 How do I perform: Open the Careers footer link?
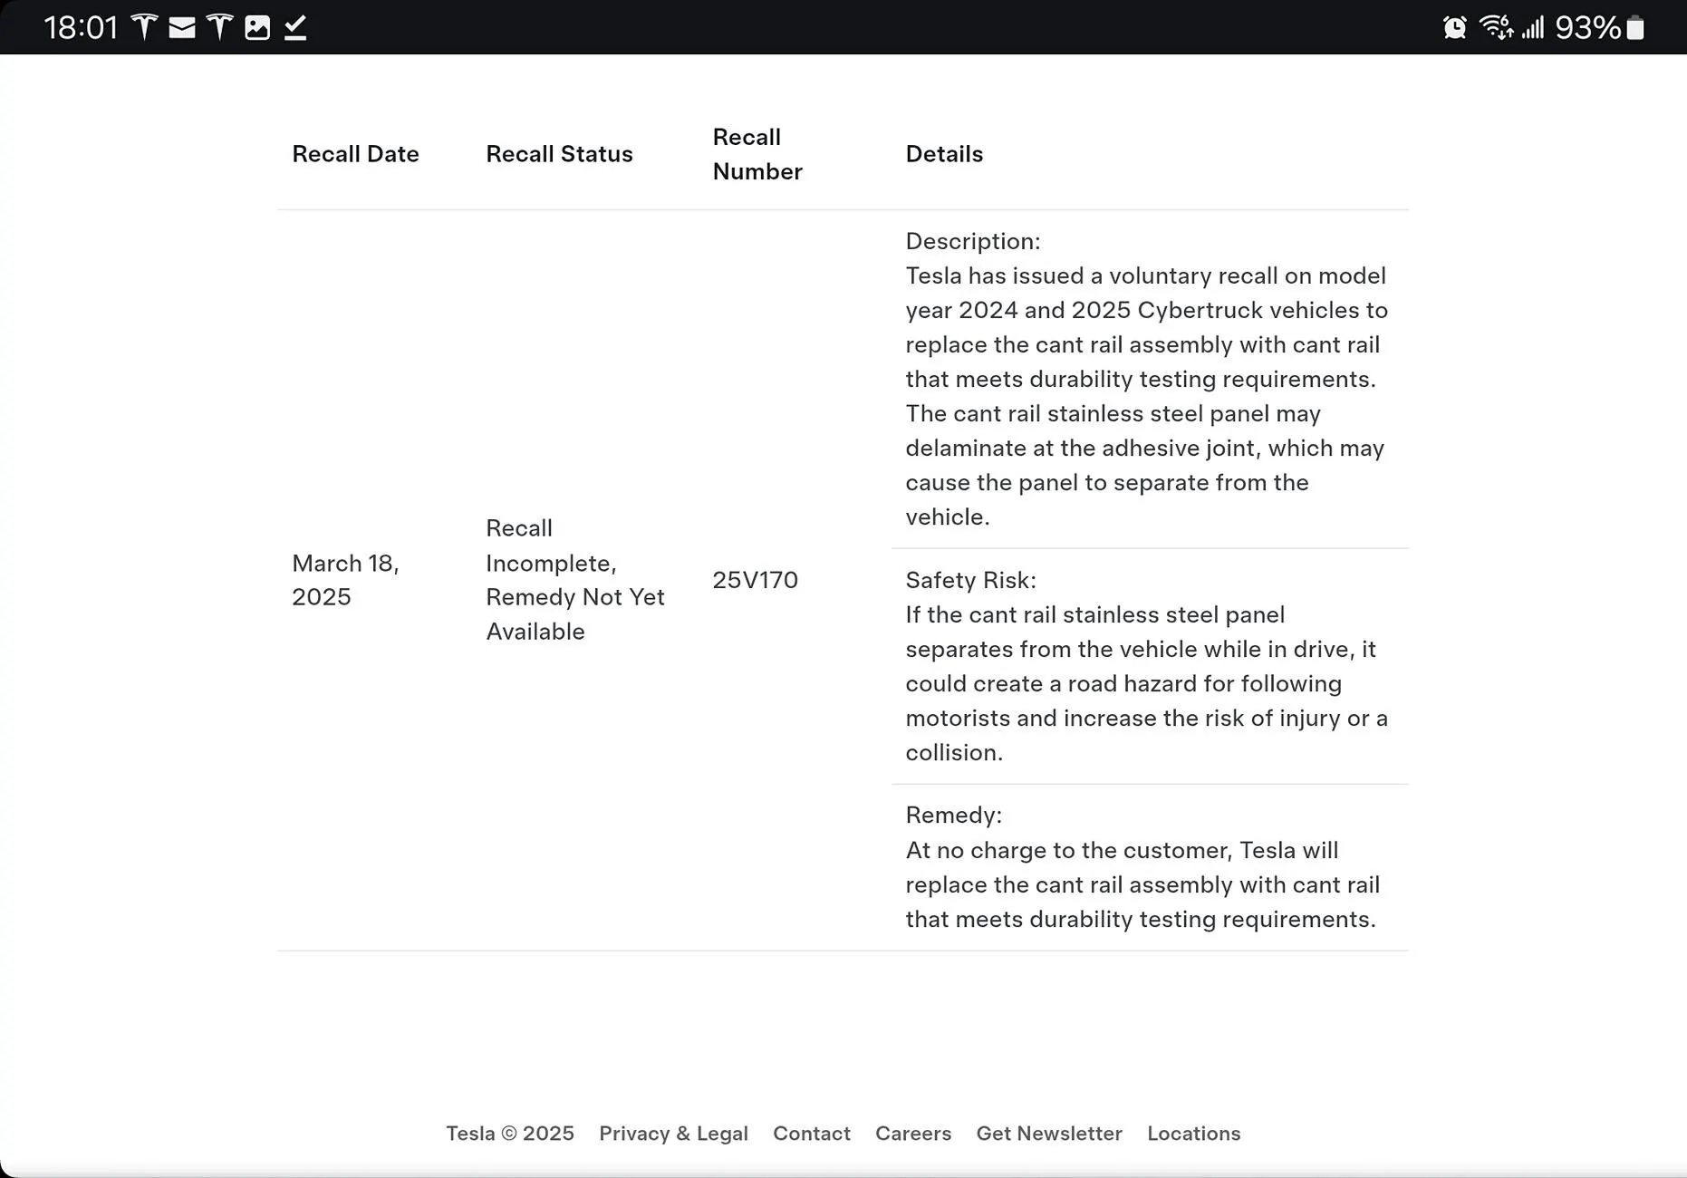(x=913, y=1134)
